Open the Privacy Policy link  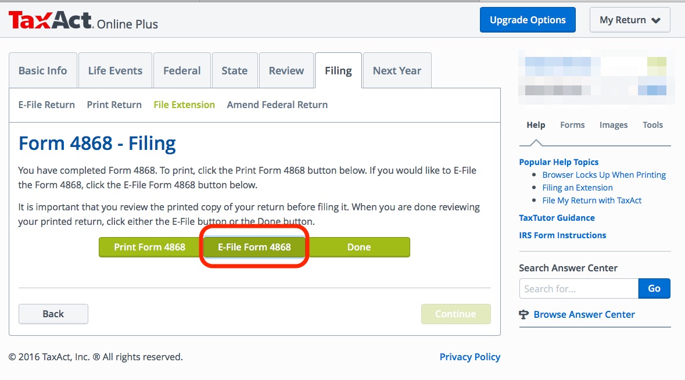tap(470, 357)
